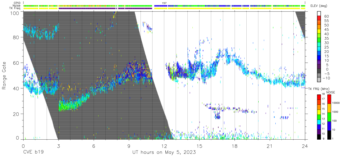Click the 21 tick on UT hours axis

click(270, 146)
